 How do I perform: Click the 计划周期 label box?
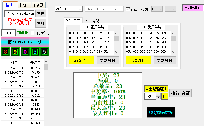click(193, 8)
